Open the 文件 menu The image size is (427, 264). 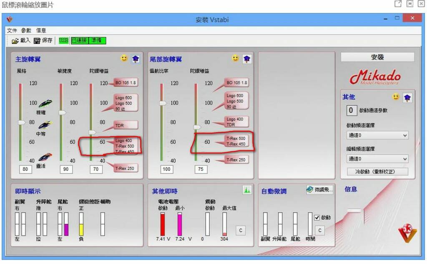tap(12, 30)
